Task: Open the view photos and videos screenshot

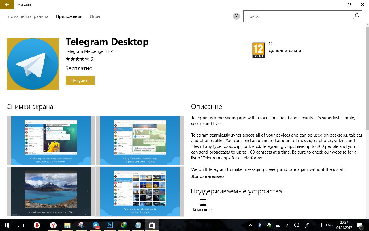Action: 51,191
